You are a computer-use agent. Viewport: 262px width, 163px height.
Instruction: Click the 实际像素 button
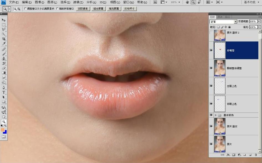coord(83,9)
